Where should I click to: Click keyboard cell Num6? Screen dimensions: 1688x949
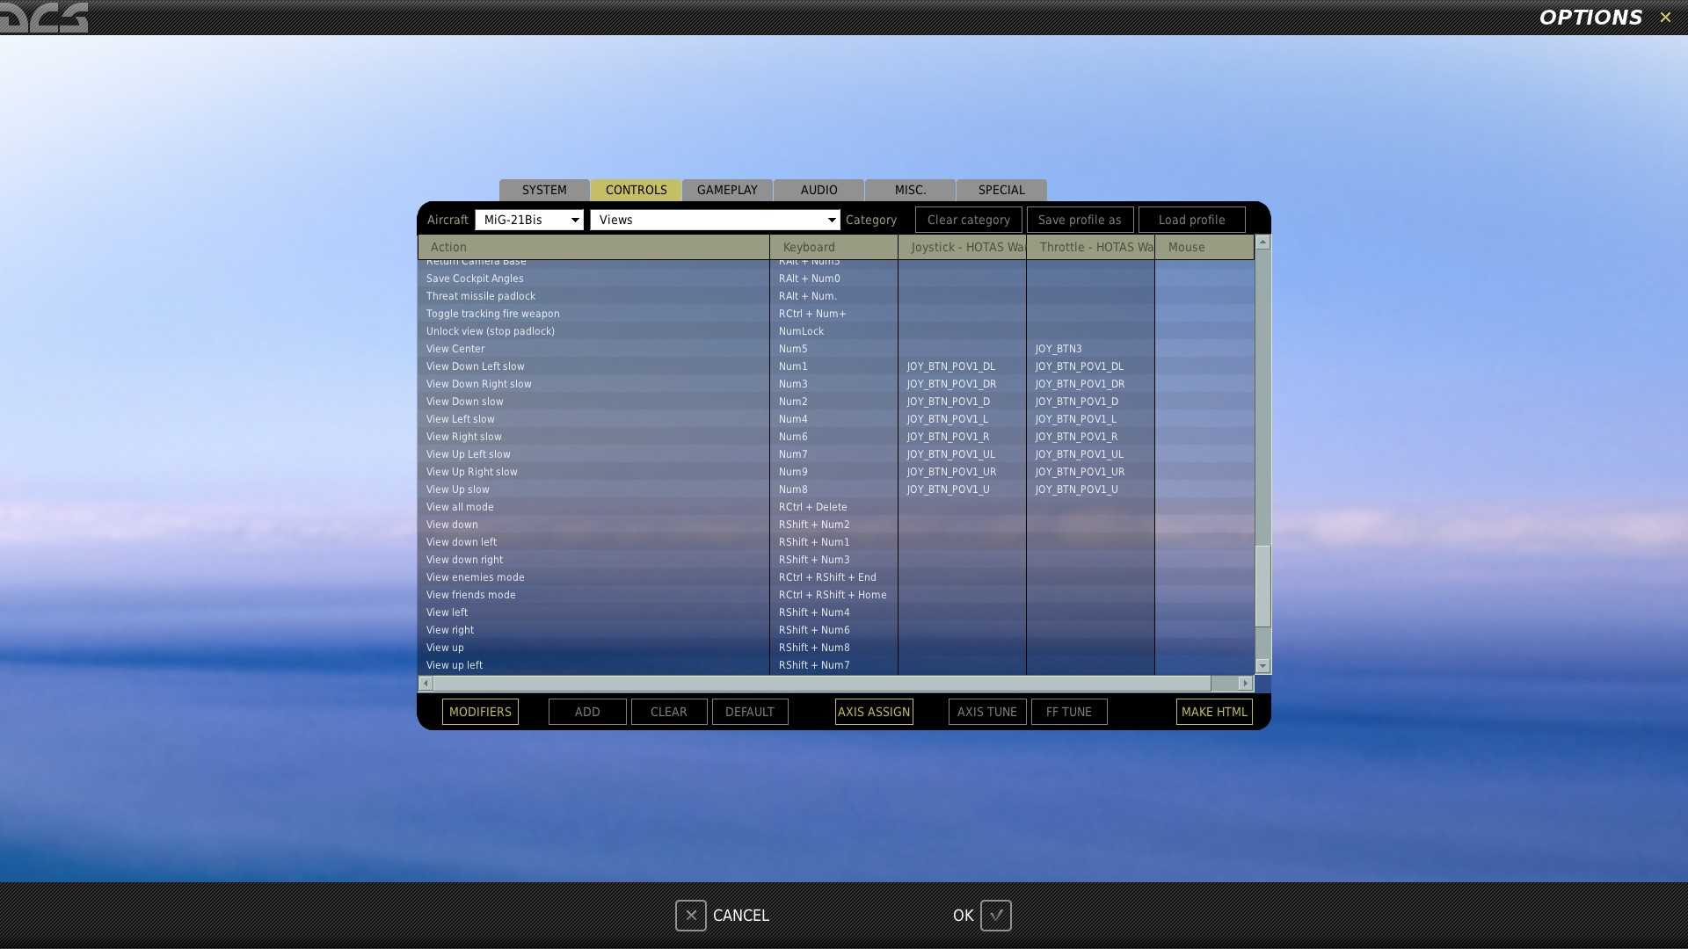[x=833, y=437]
